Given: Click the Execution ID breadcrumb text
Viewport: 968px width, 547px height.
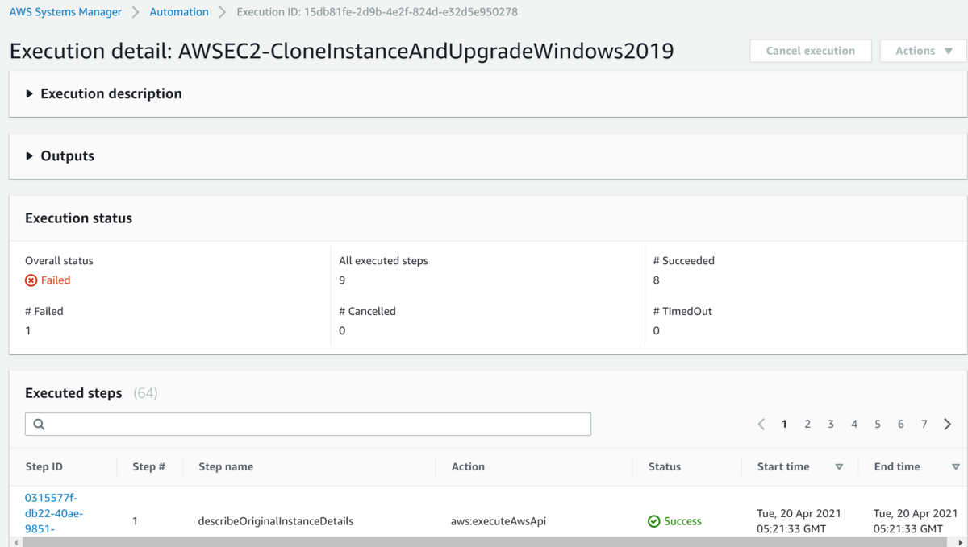Looking at the screenshot, I should tap(378, 12).
